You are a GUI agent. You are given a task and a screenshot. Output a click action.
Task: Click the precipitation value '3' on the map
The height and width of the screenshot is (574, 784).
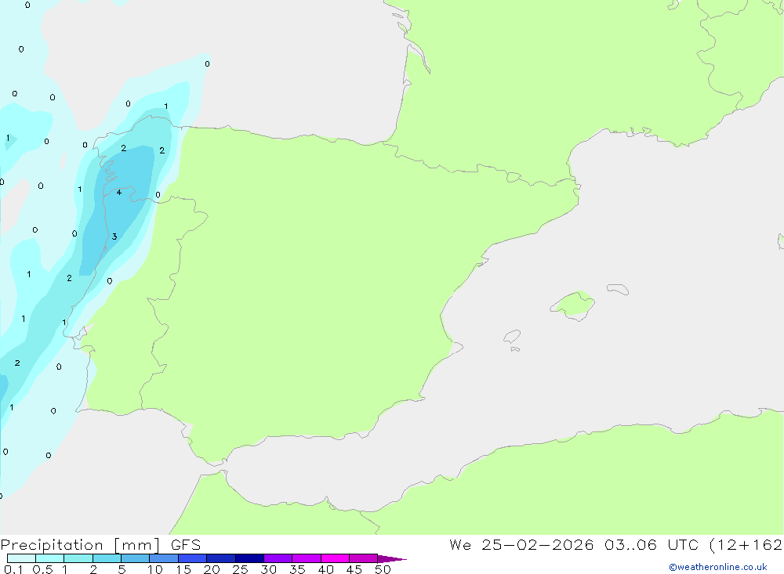tap(114, 236)
